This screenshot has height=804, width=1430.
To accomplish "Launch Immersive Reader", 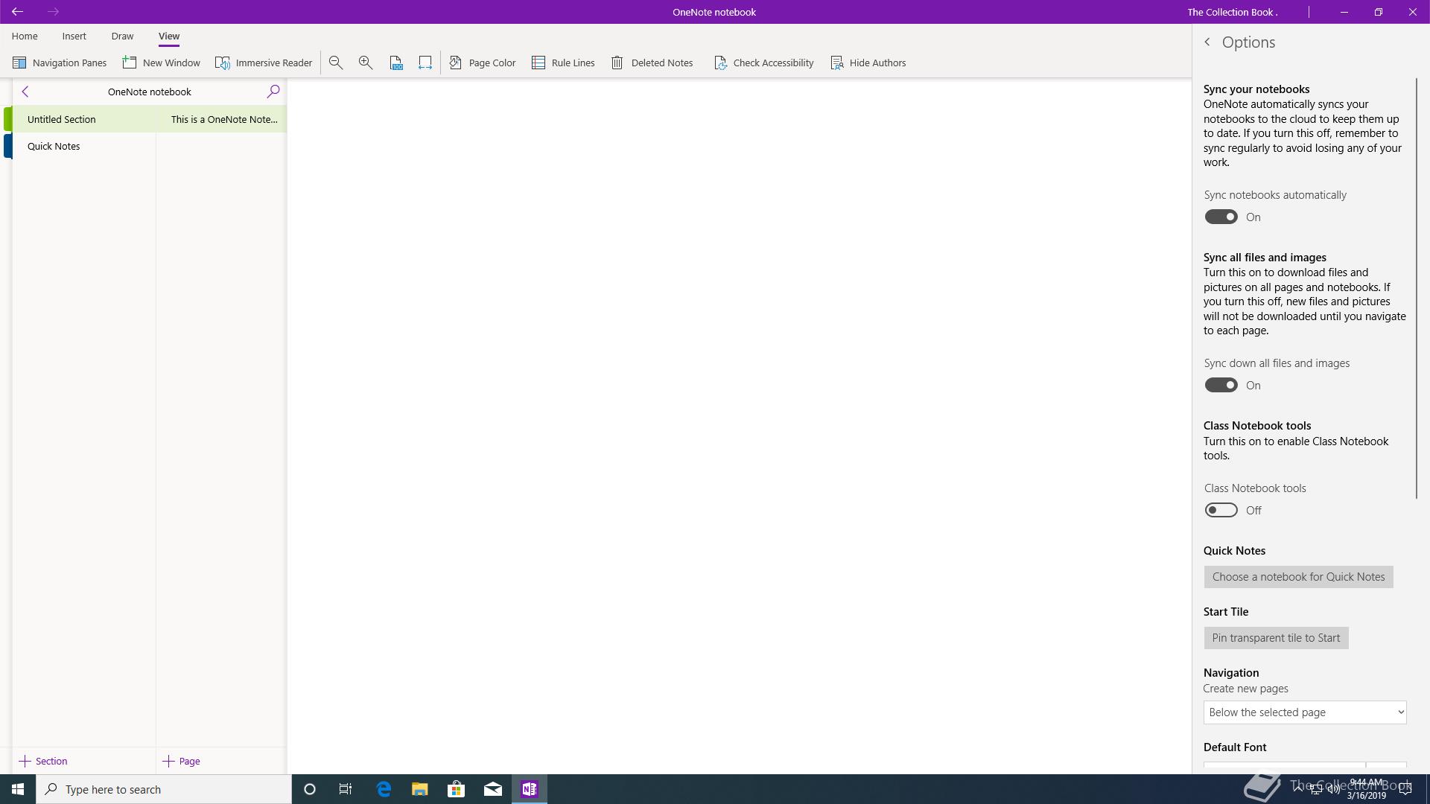I will pyautogui.click(x=264, y=63).
